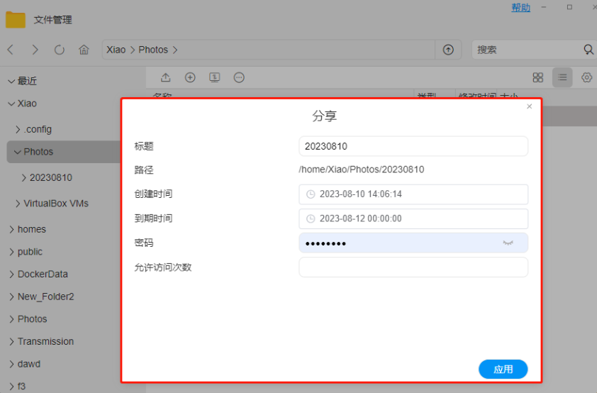This screenshot has width=597, height=393.
Task: Collapse the Photos folder under Xiao
Action: (18, 152)
